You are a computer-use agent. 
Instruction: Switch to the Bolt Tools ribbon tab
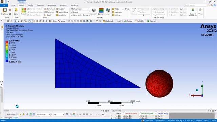[74, 5]
